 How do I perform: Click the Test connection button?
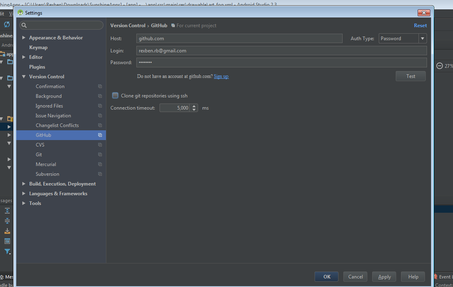click(x=410, y=76)
